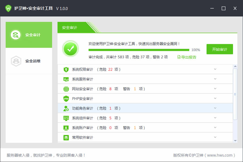The height and width of the screenshot is (162, 243).
Task: Click the 系统账户审计 account icon
Action: pos(66,128)
